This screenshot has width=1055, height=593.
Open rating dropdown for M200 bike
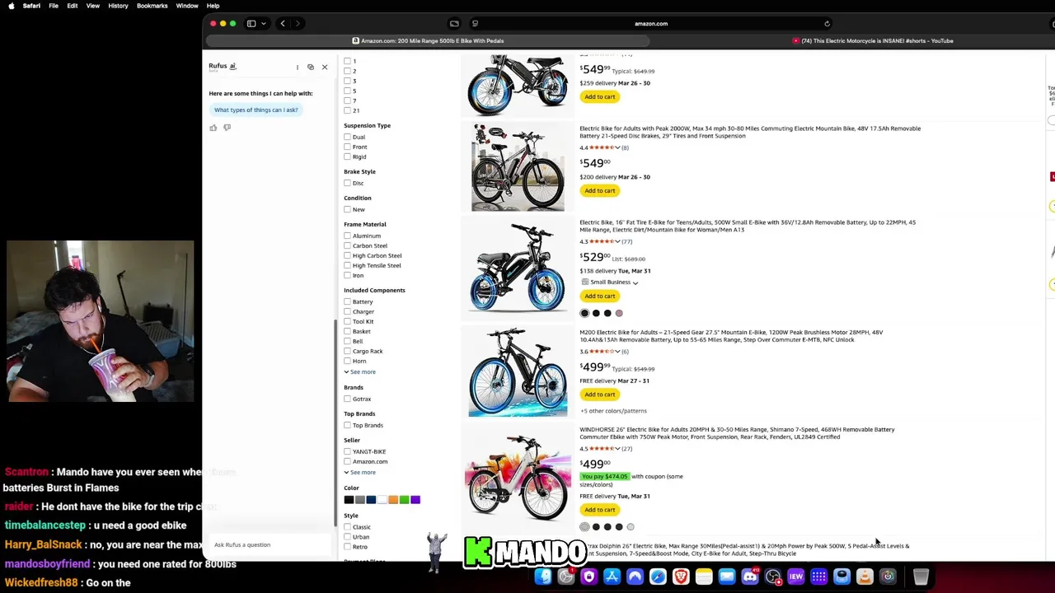coord(618,352)
